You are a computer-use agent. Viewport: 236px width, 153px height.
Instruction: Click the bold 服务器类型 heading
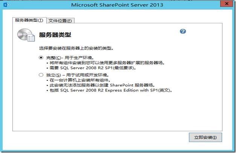(x=55, y=35)
